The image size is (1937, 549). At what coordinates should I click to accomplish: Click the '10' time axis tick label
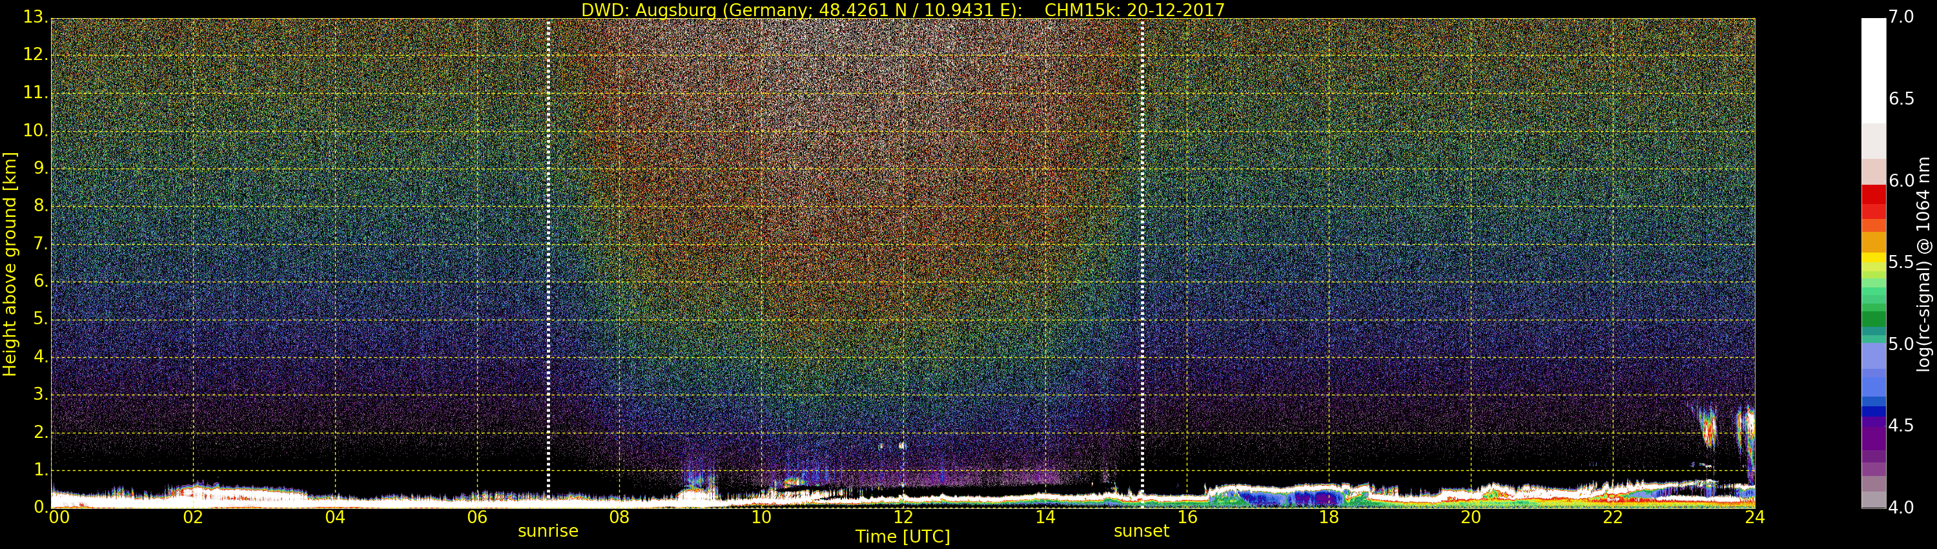(x=761, y=517)
